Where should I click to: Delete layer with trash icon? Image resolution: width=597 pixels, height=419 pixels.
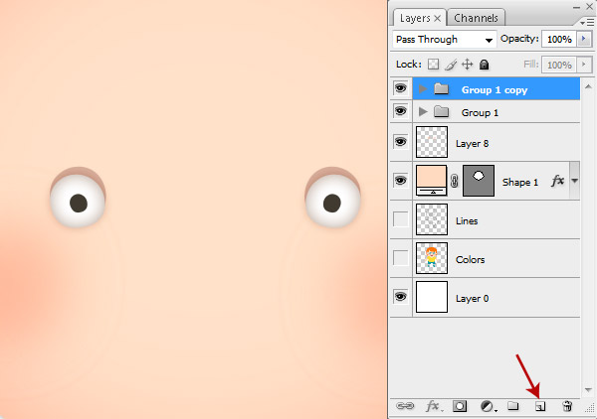pos(567,406)
